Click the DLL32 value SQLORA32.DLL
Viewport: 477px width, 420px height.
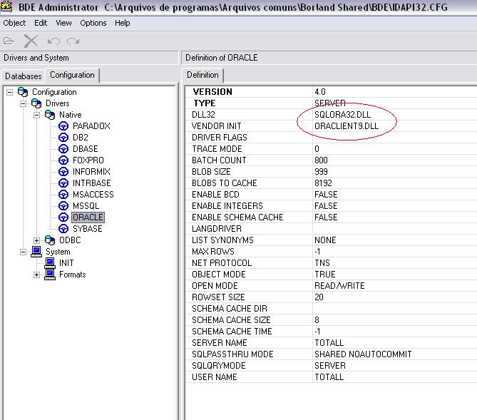click(x=342, y=115)
